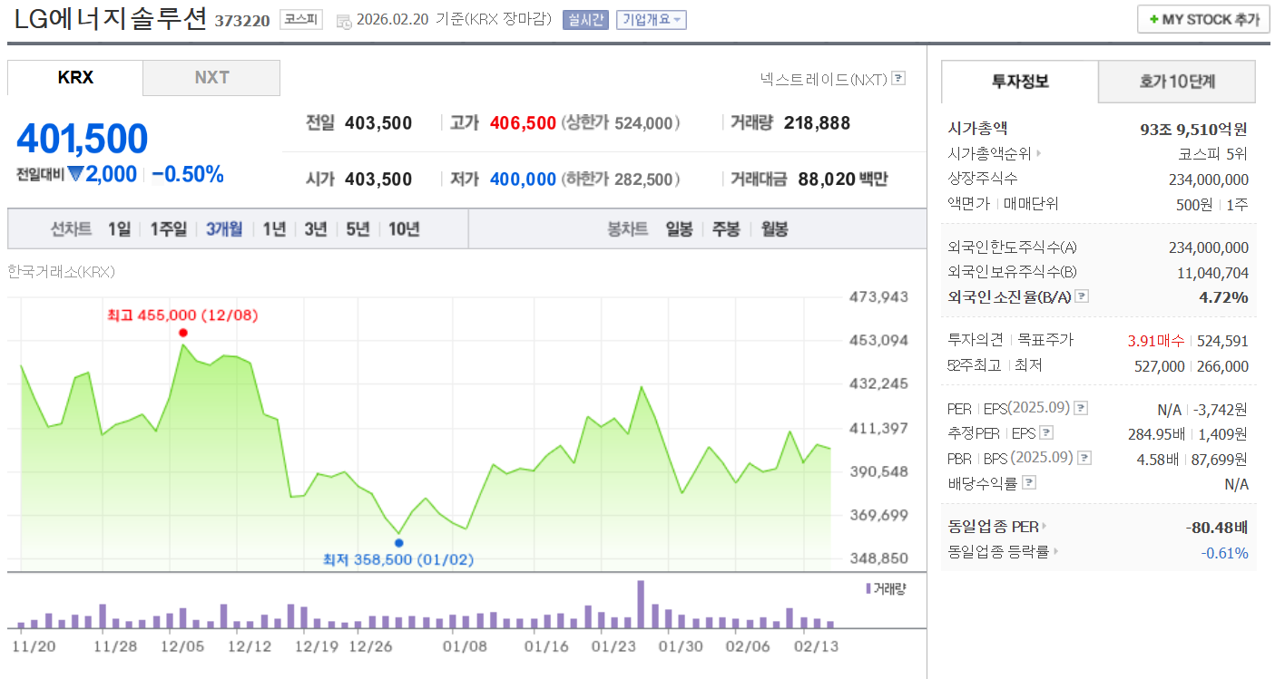Screen dimensions: 1275x679
Task: Click the 고가 value 406,500
Action: tap(523, 123)
